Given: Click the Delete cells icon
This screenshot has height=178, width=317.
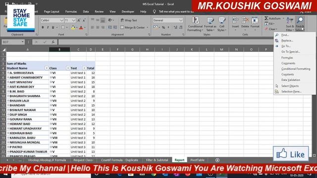Looking at the screenshot, I should click(x=245, y=21).
